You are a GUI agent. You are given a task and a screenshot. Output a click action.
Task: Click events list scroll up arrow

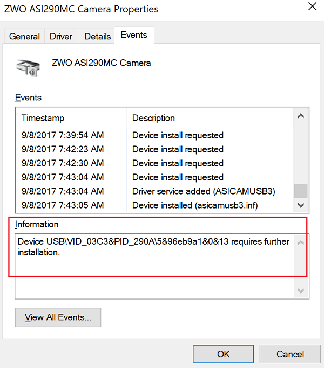click(x=301, y=116)
